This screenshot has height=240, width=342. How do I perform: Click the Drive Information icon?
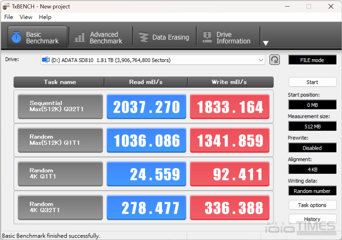pyautogui.click(x=207, y=37)
